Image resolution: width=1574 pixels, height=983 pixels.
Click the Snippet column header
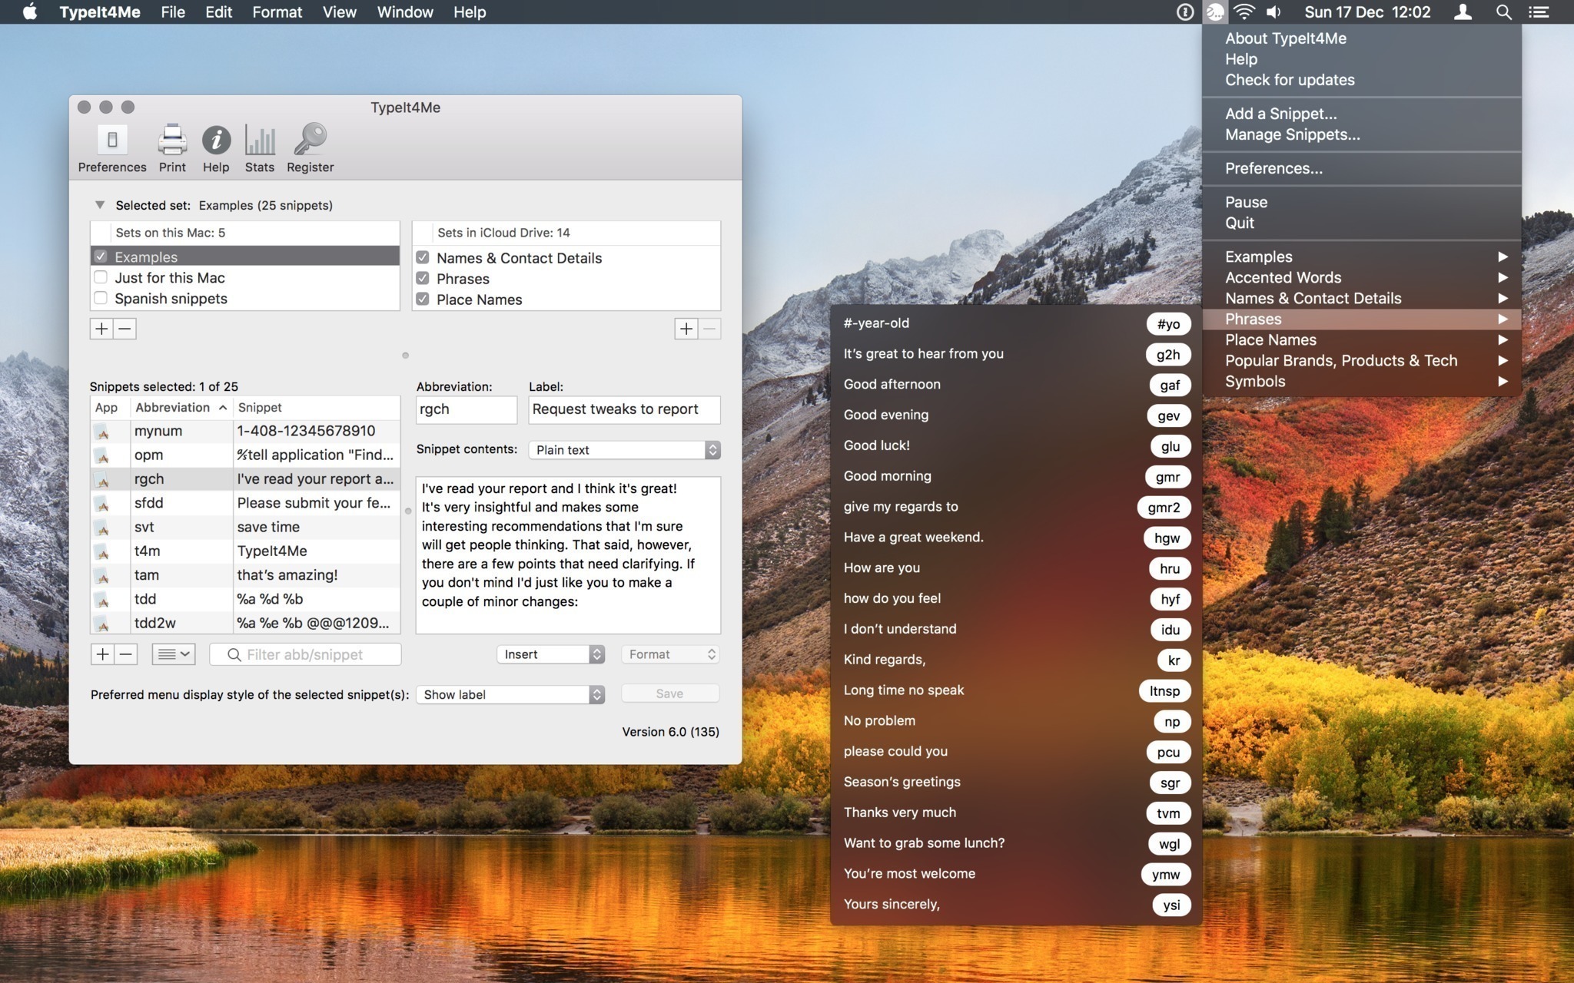click(317, 408)
